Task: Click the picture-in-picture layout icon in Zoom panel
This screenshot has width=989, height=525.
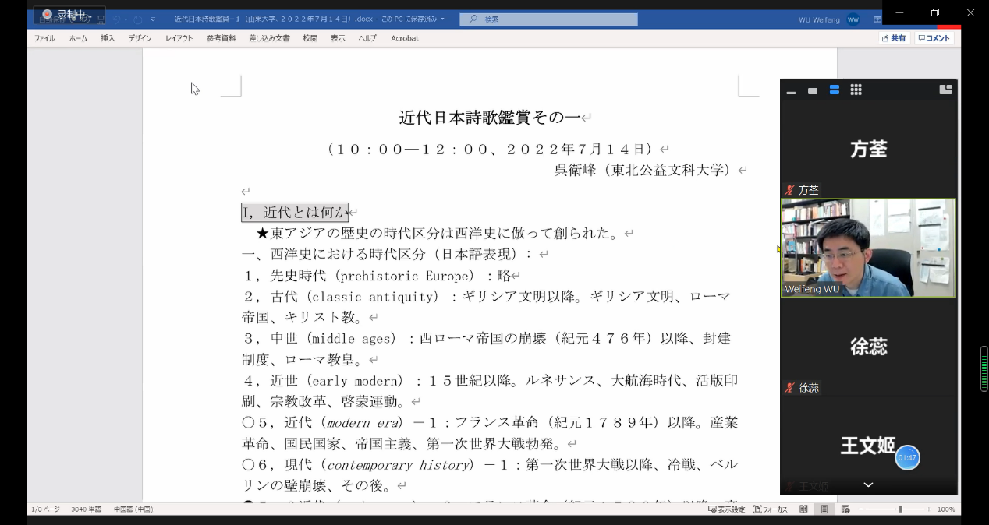Action: (945, 90)
